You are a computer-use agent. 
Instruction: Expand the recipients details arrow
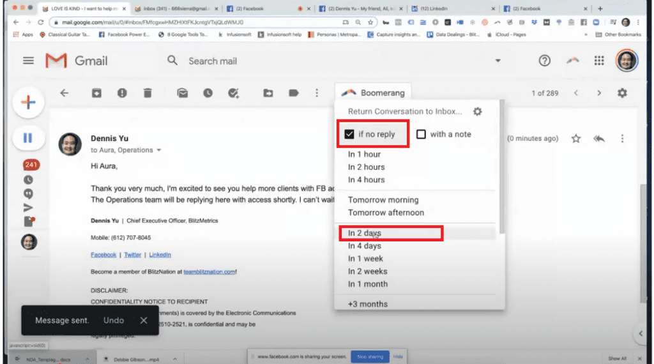[159, 150]
